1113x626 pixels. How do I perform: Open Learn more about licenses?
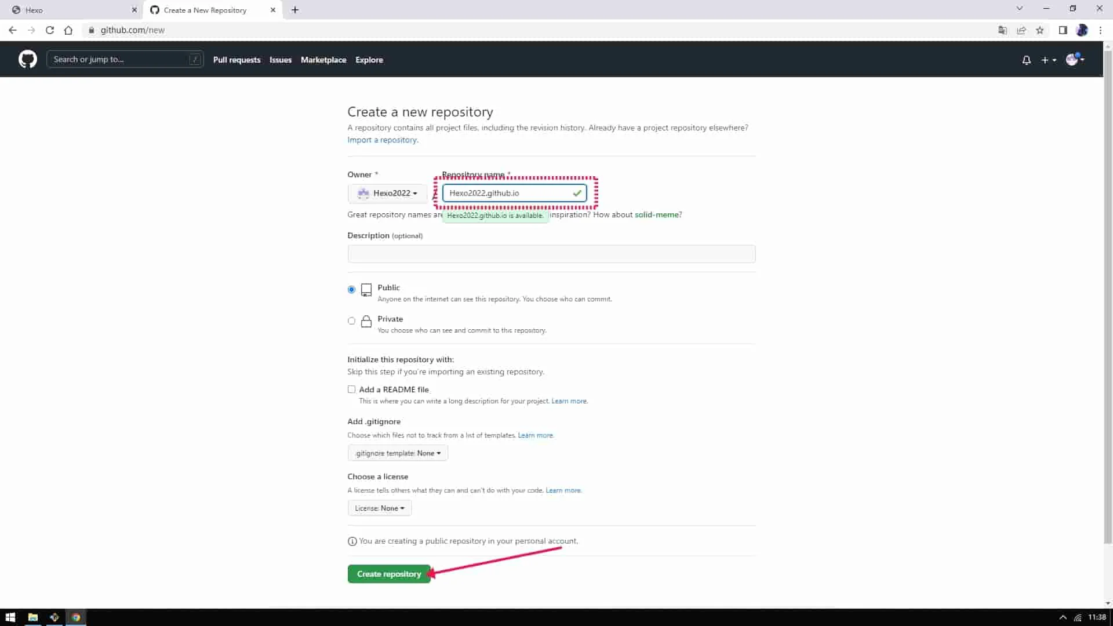563,490
